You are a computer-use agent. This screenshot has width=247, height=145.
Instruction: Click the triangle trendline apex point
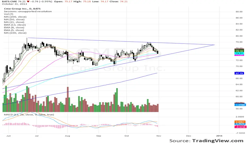point(214,45)
